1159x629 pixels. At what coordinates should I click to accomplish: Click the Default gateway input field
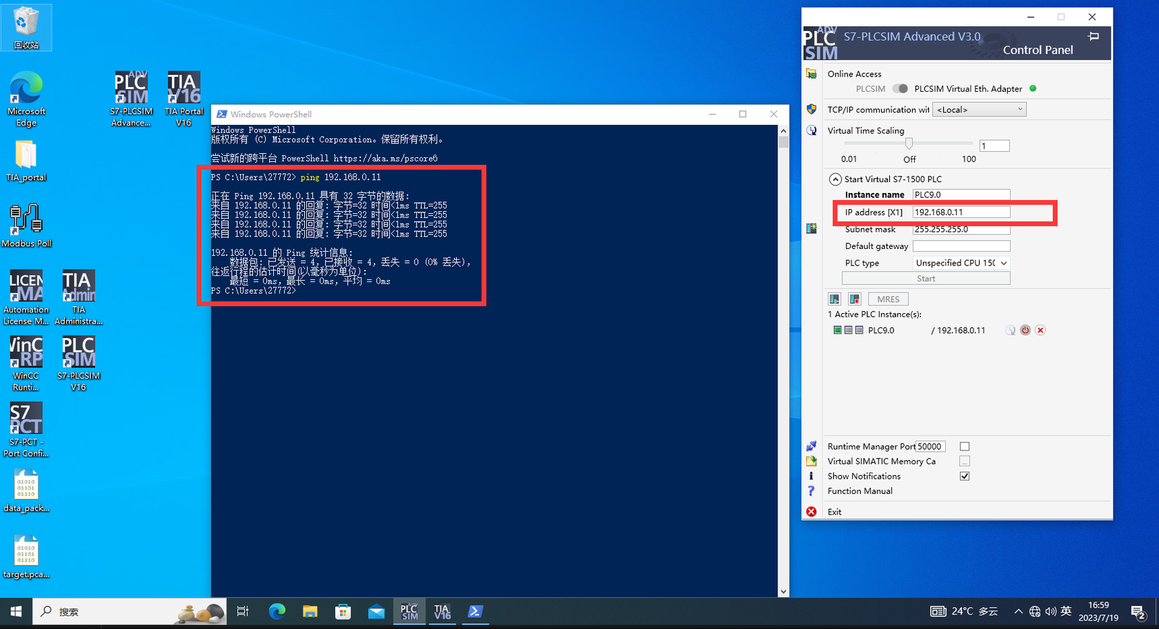[961, 246]
